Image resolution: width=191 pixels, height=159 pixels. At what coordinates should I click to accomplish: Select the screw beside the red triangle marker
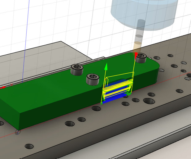coord(141,58)
